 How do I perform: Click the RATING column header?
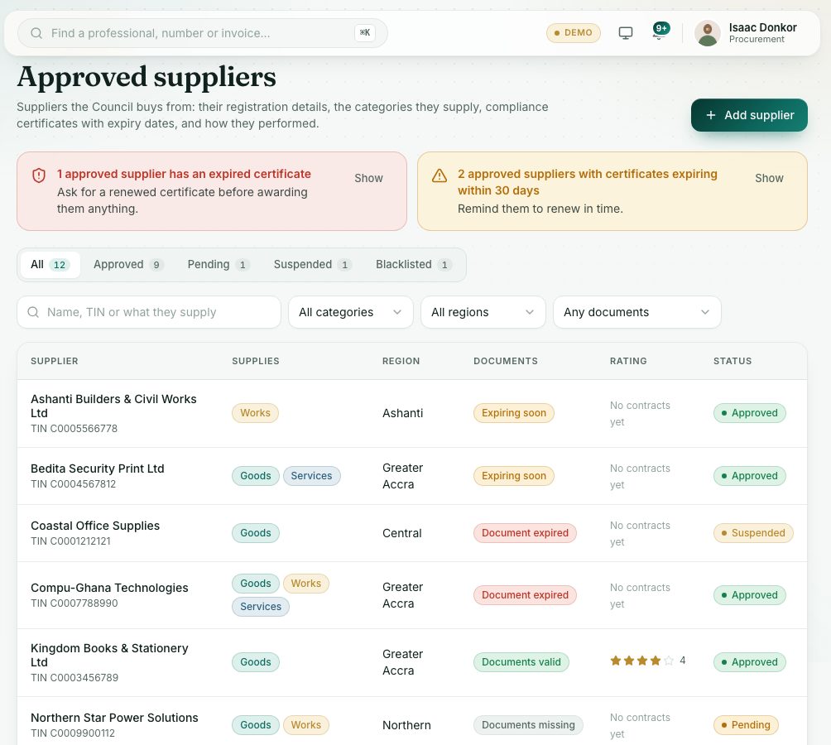click(x=628, y=361)
